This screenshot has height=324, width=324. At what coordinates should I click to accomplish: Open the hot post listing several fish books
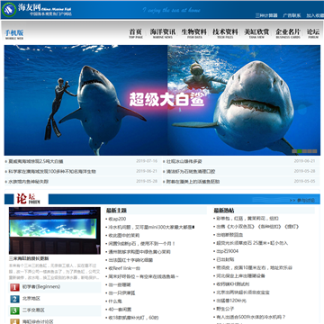(257, 227)
